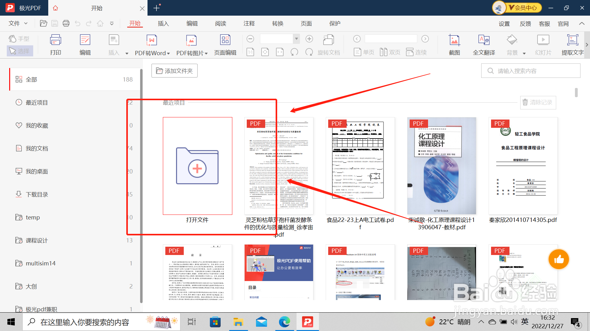
Task: Open the Convert ribbon tab
Action: [x=277, y=24]
